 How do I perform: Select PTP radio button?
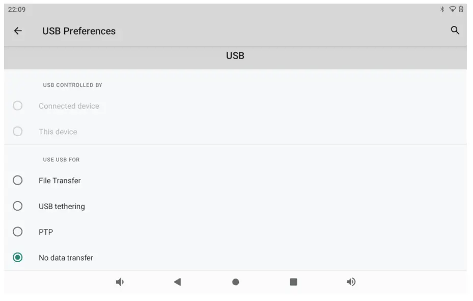pyautogui.click(x=18, y=232)
